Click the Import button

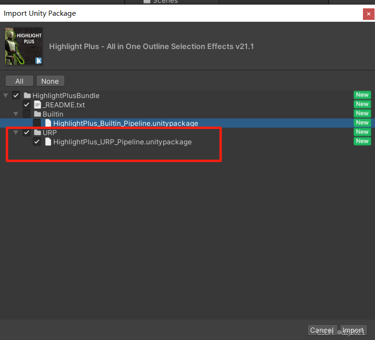(x=354, y=330)
